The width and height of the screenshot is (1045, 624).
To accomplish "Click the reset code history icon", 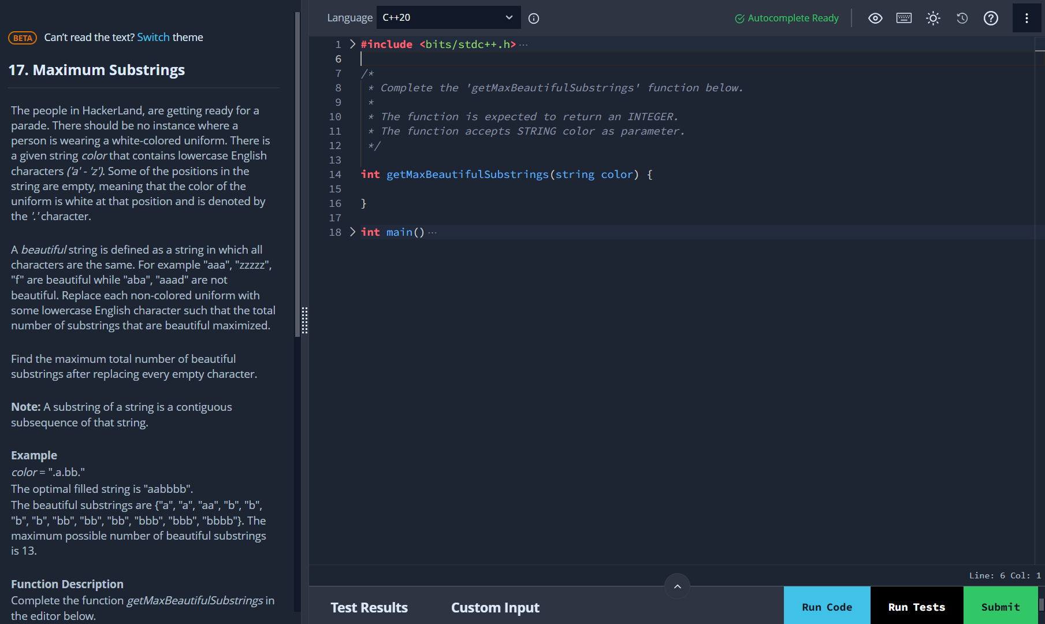I will (x=962, y=18).
